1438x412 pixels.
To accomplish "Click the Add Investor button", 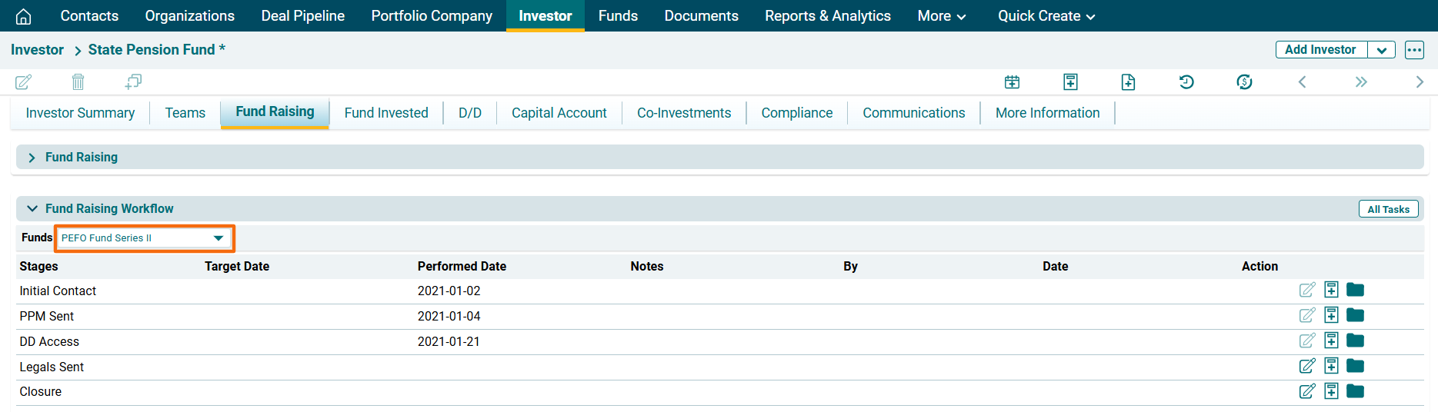I will (1320, 50).
